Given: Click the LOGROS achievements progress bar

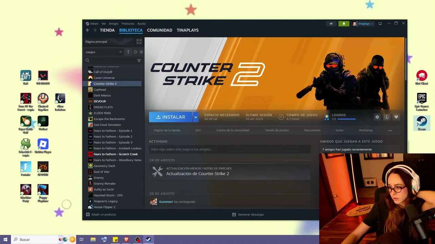Looking at the screenshot, I should click(x=347, y=119).
